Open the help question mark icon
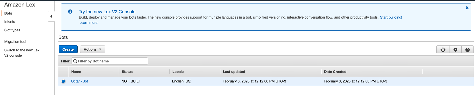 pos(467,50)
